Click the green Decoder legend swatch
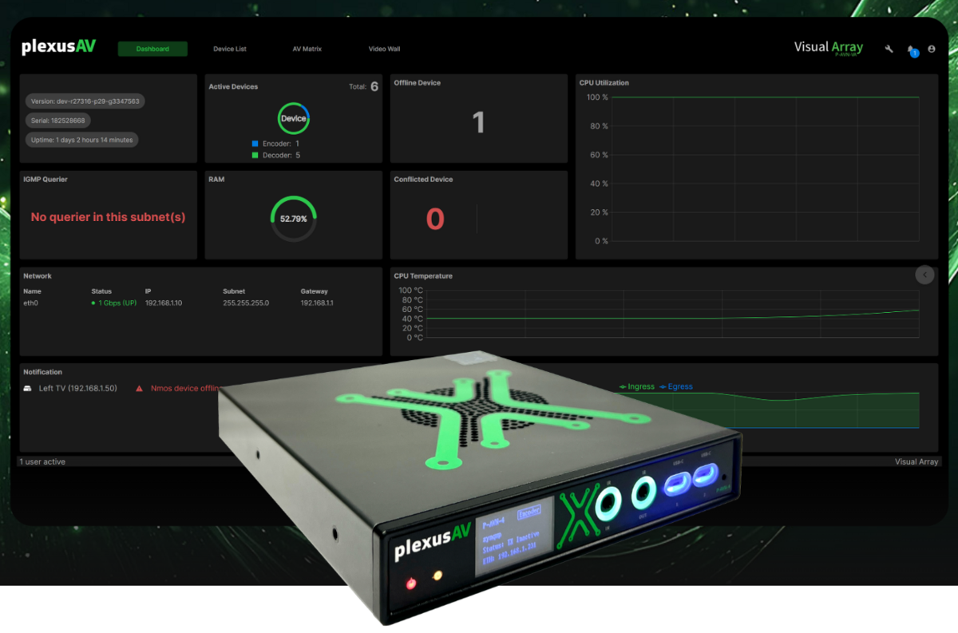This screenshot has width=958, height=633. click(x=255, y=155)
